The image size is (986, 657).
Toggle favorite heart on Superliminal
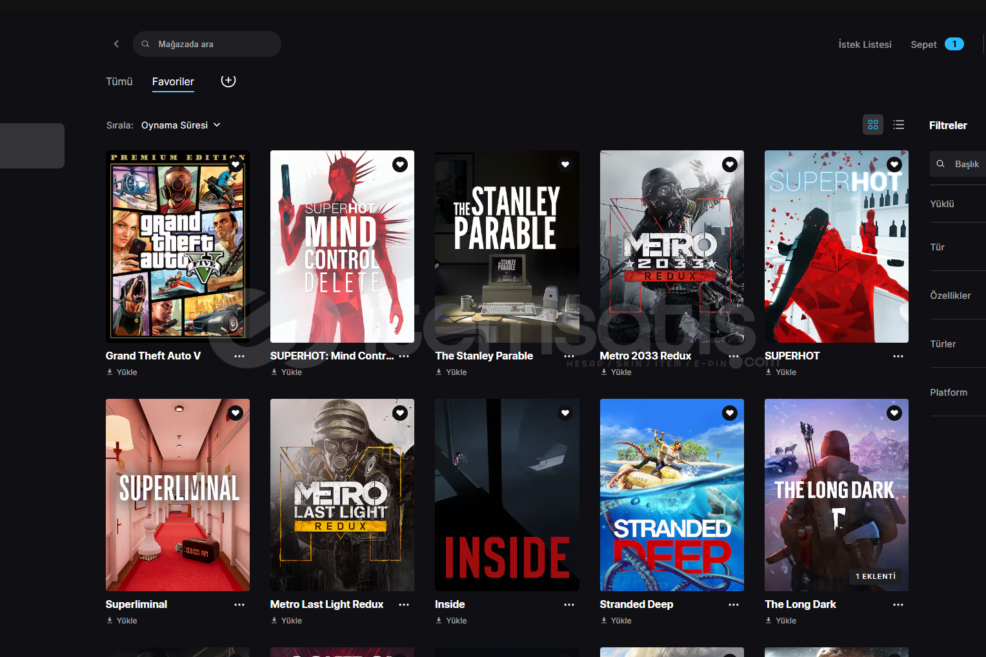coord(236,413)
